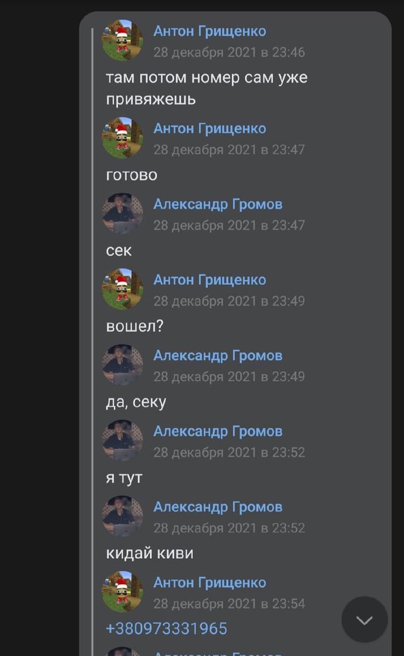Open Александр Громов's avatar above 'сек'
The image size is (404, 656).
tap(123, 213)
